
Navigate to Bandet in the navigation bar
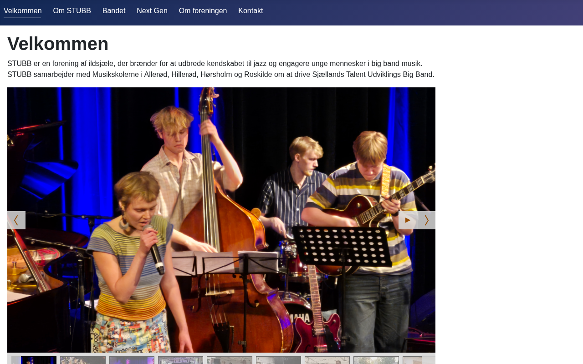(x=114, y=11)
